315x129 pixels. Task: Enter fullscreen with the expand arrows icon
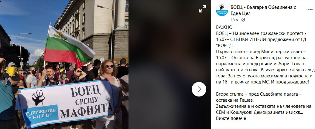[x=203, y=9]
